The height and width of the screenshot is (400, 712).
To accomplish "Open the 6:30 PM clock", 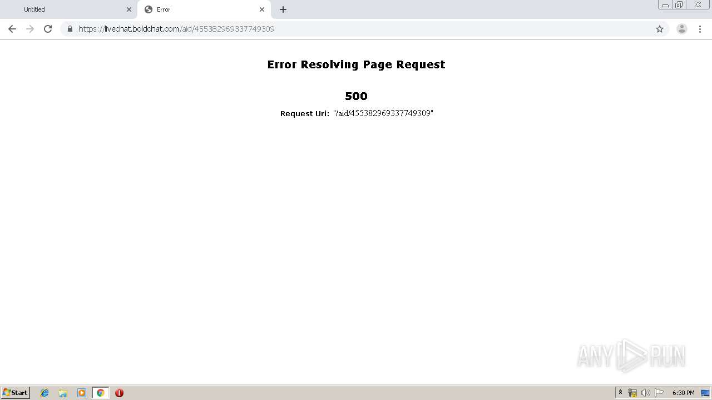I will coord(683,393).
